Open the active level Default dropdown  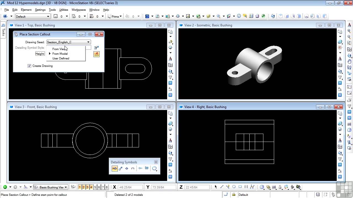[x=33, y=16]
